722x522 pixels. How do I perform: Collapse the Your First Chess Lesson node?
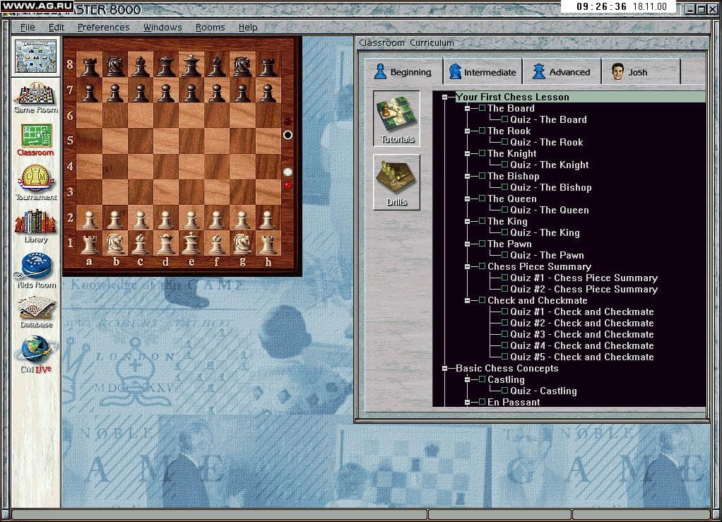point(445,97)
